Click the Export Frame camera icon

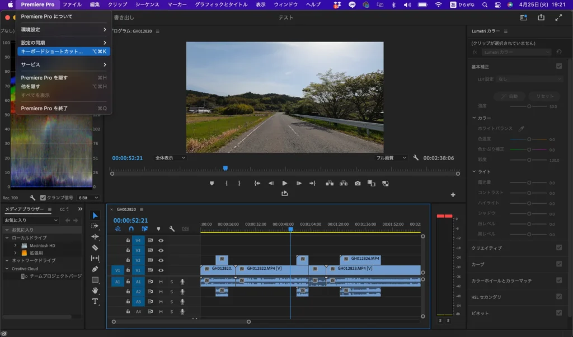[358, 183]
